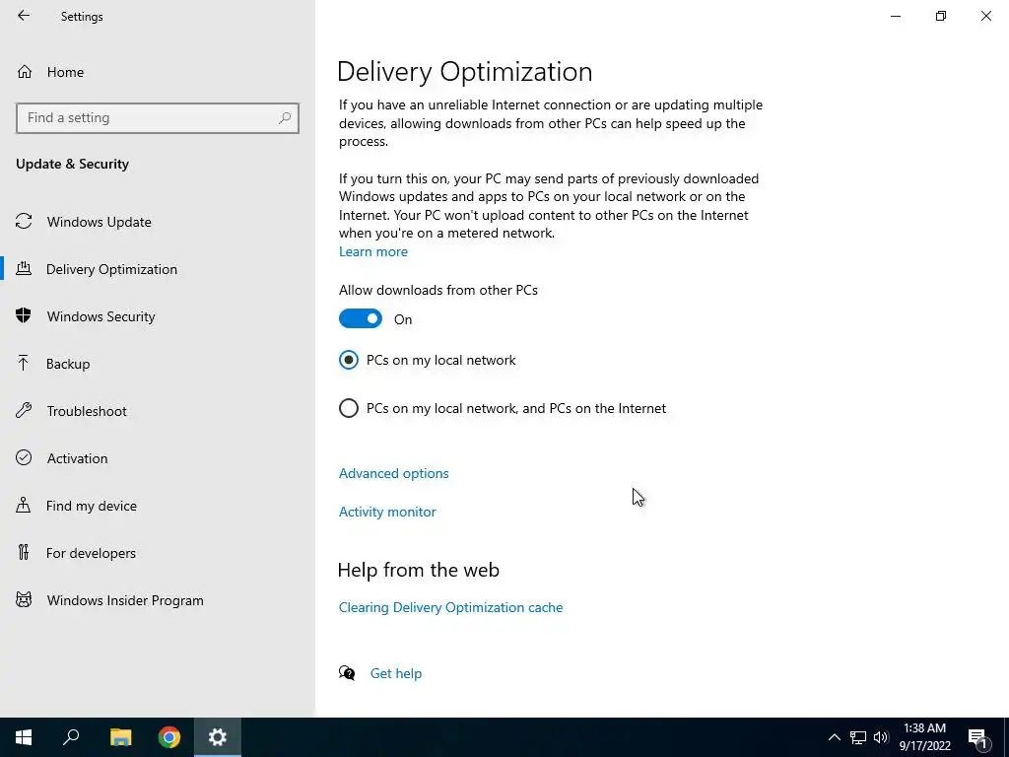Image resolution: width=1009 pixels, height=757 pixels.
Task: Click the Backup up-arrow icon
Action: coord(24,363)
